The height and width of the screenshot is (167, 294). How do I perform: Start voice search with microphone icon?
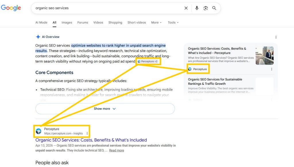[197, 8]
